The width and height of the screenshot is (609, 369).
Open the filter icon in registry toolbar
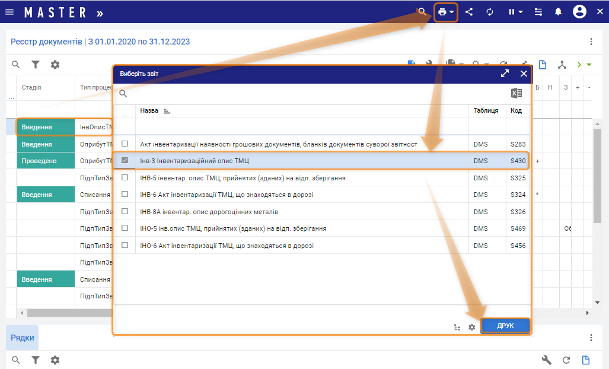coord(36,65)
